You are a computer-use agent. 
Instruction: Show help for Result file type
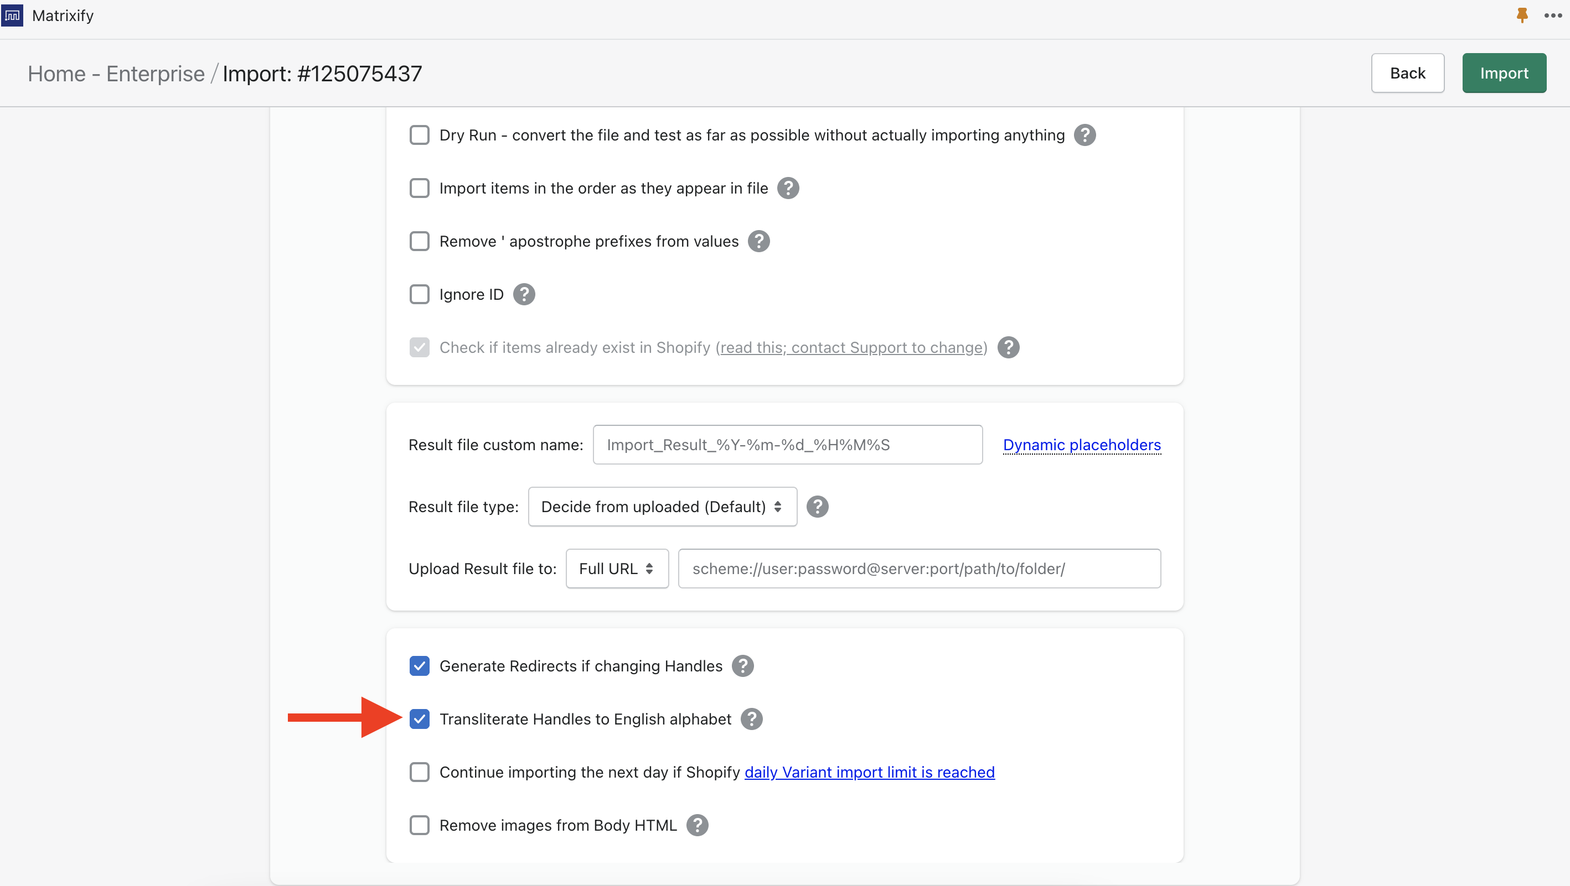click(x=817, y=507)
